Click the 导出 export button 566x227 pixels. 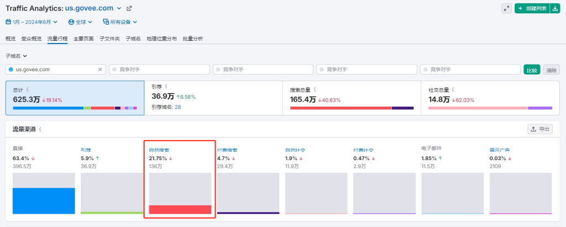540,129
